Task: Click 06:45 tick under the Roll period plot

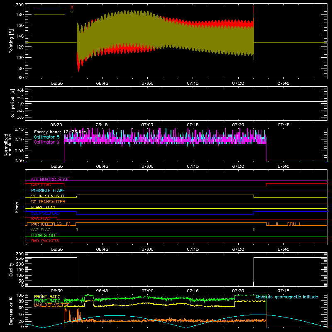Action: pos(102,125)
